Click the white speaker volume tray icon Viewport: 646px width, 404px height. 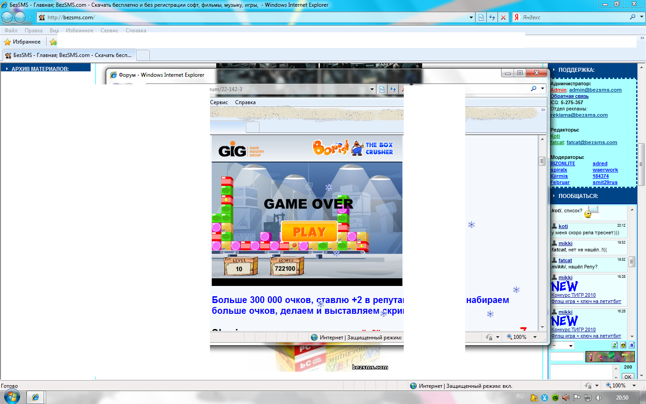click(x=598, y=398)
